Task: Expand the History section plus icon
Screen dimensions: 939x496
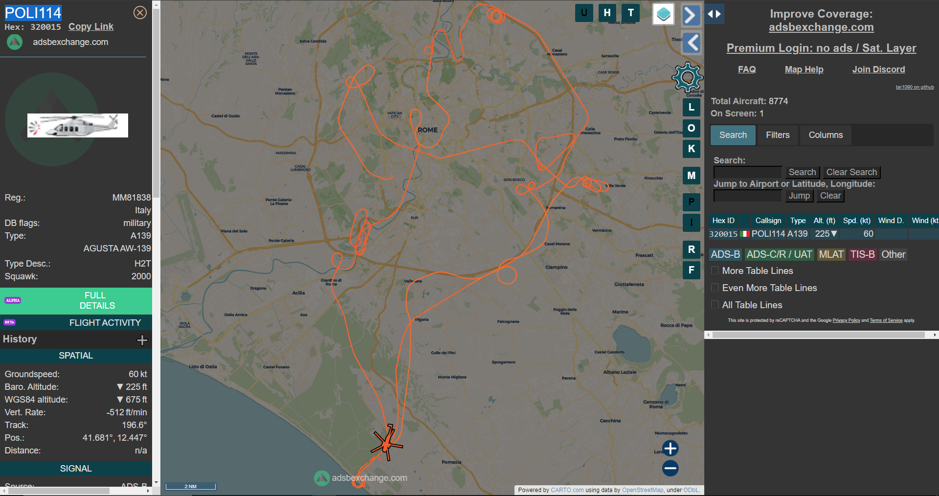Action: (x=142, y=340)
